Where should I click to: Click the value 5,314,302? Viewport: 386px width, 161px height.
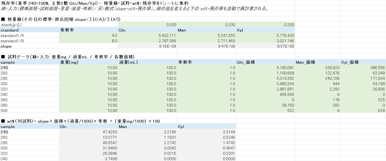coord(266,78)
